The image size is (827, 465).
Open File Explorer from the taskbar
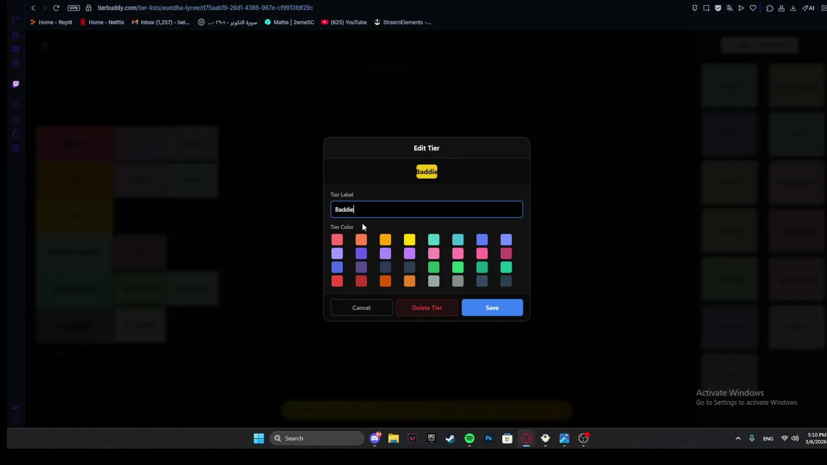(x=393, y=439)
